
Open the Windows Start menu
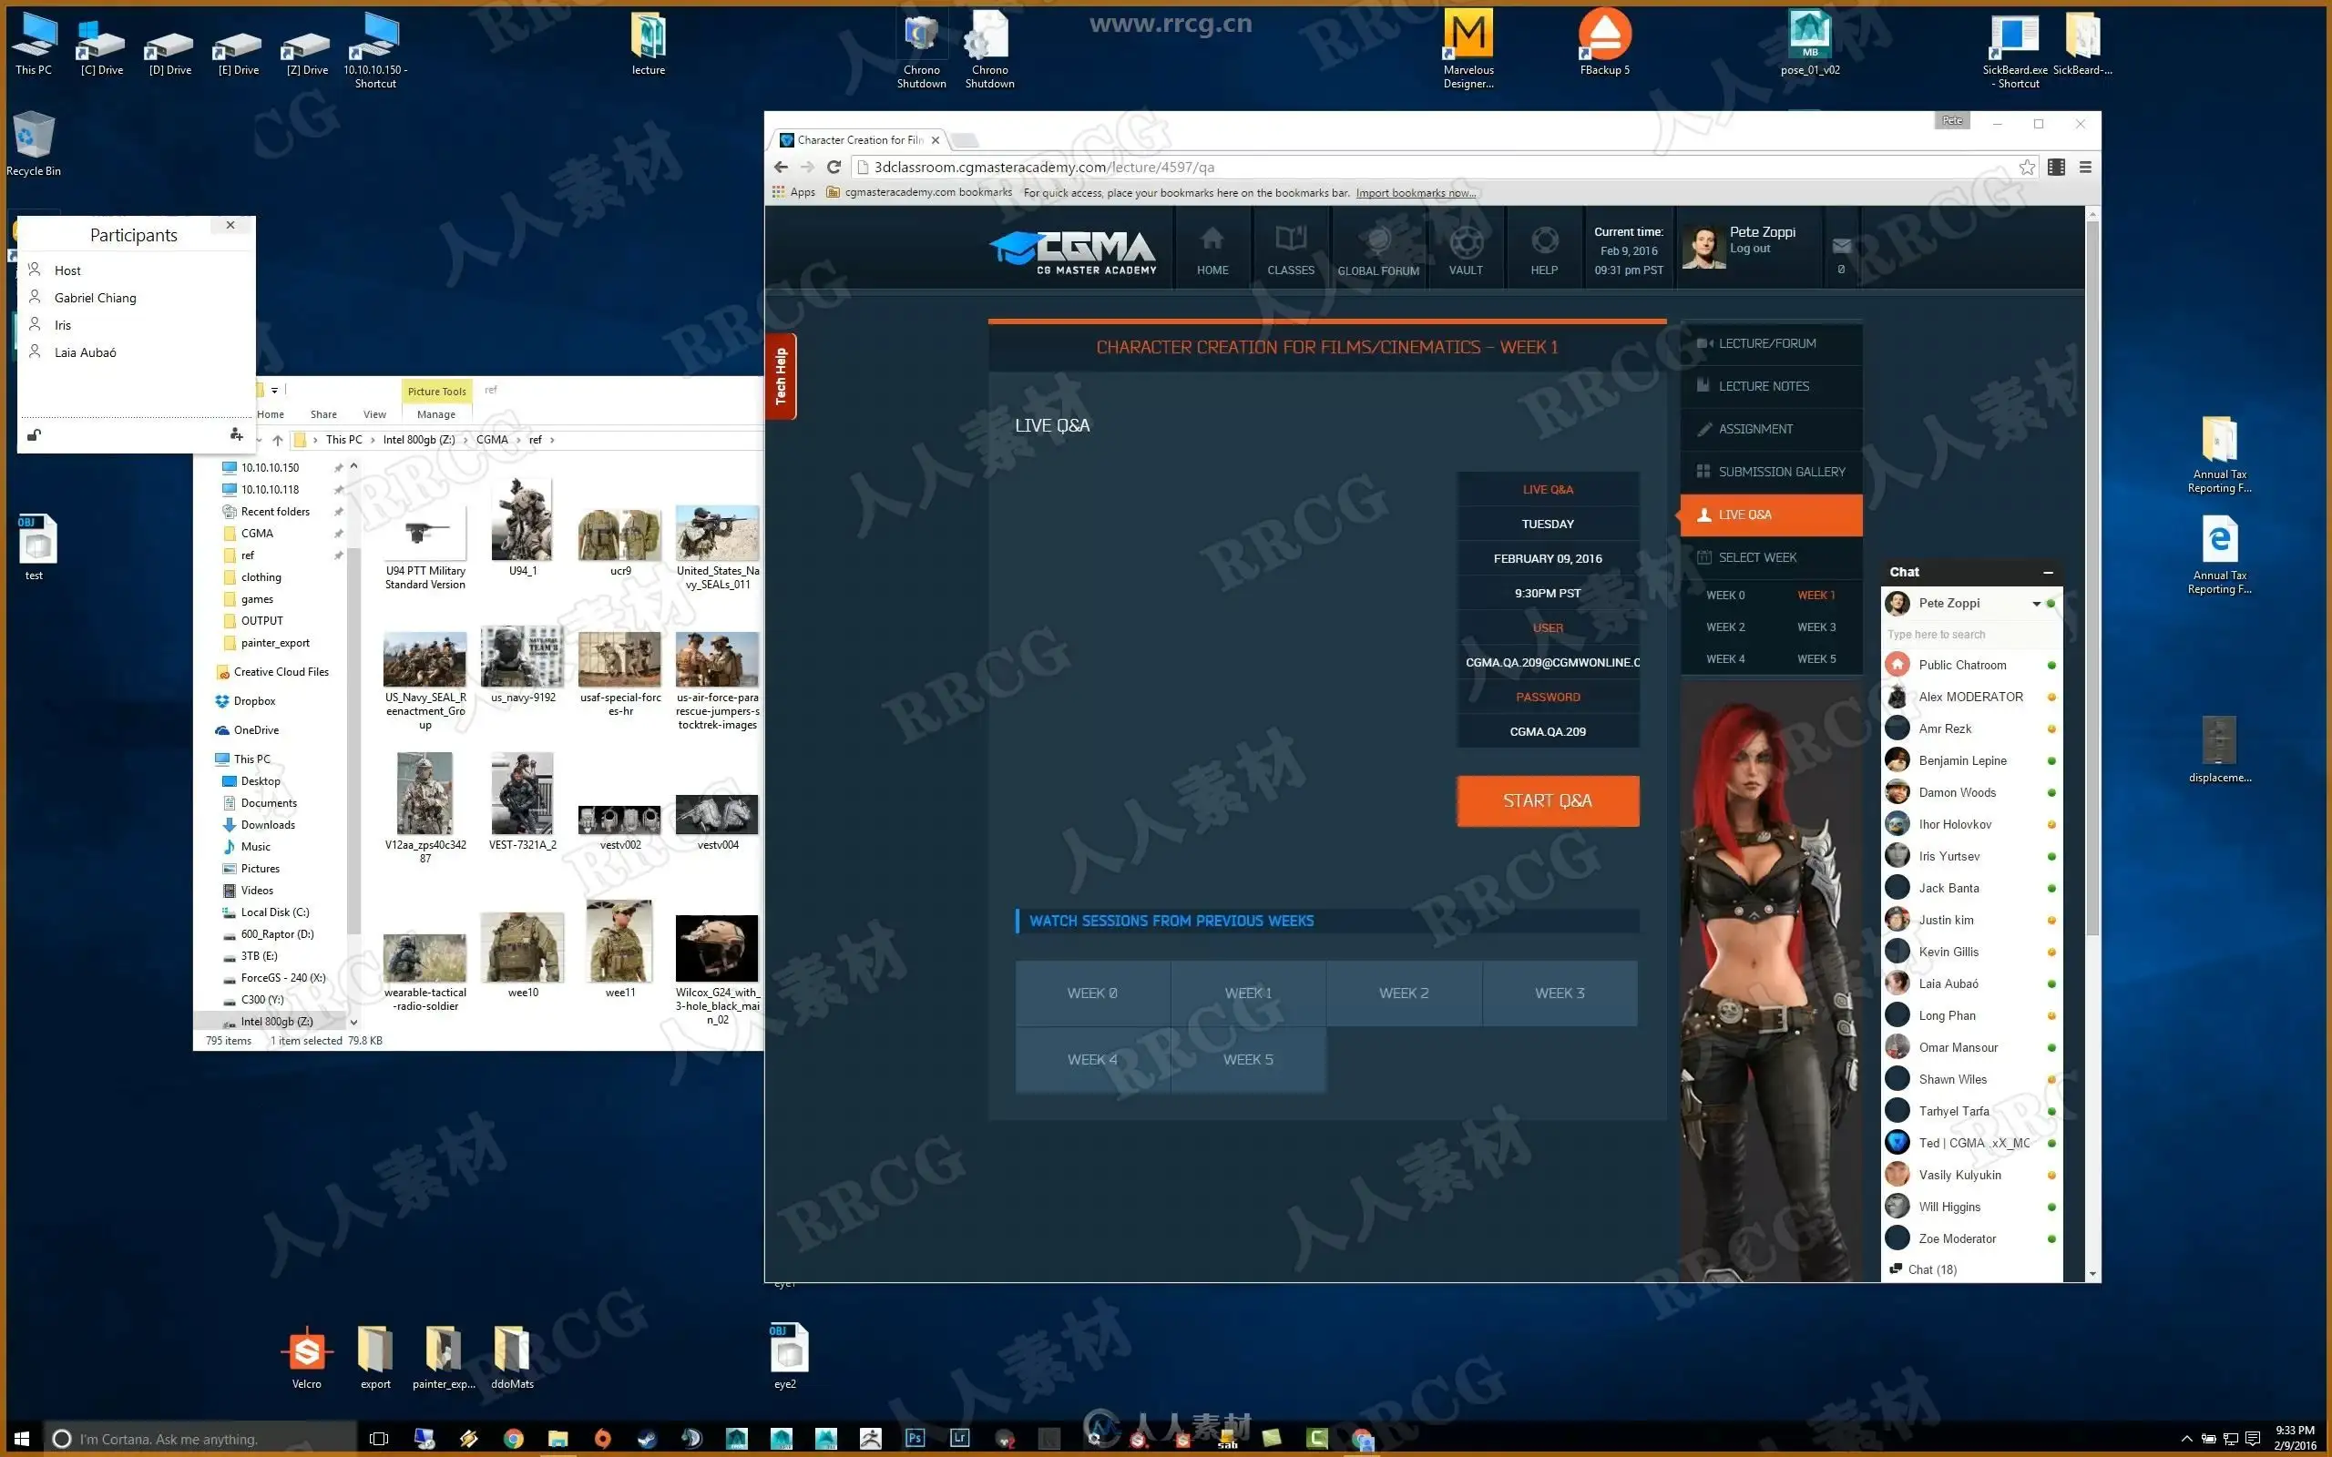pyautogui.click(x=21, y=1439)
